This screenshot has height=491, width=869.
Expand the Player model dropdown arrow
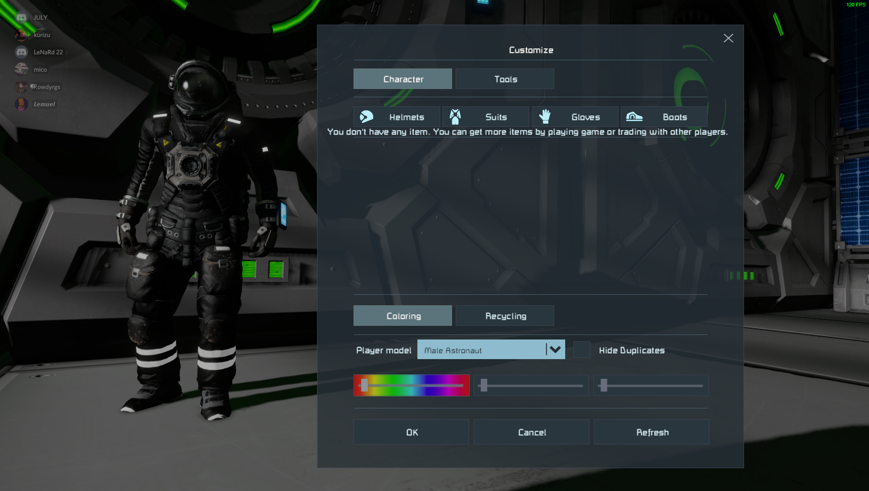[555, 350]
